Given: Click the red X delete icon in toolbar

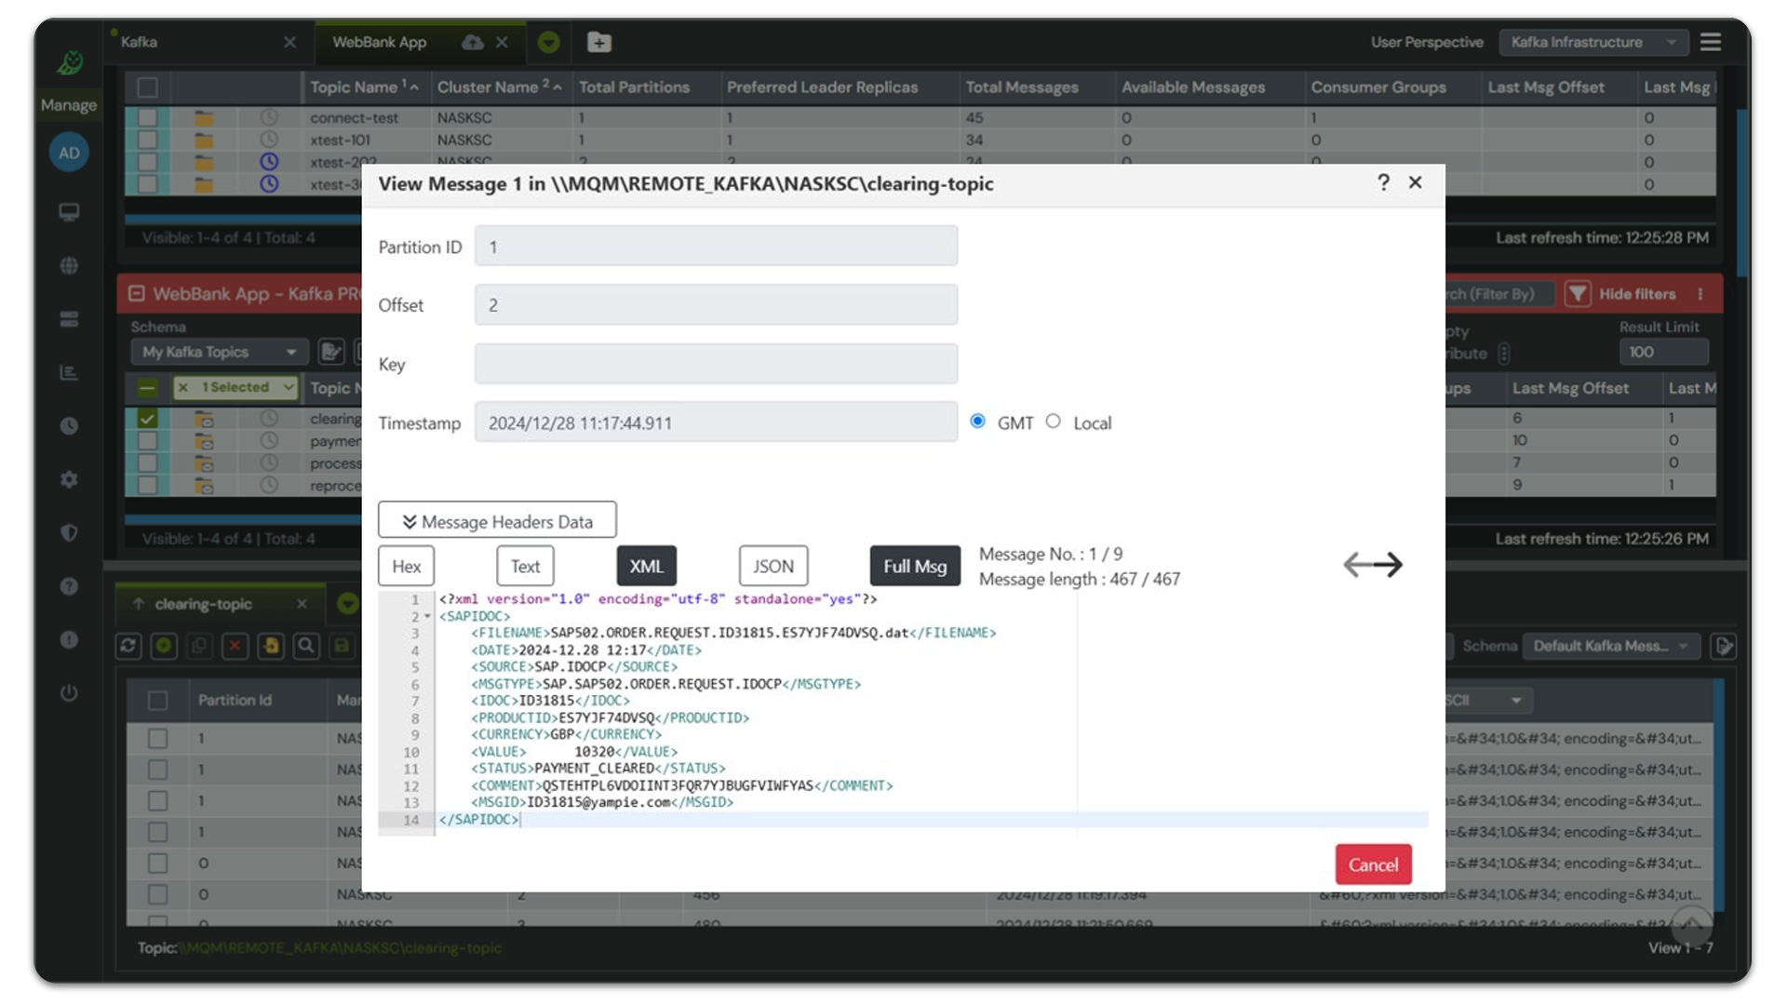Looking at the screenshot, I should click(235, 646).
